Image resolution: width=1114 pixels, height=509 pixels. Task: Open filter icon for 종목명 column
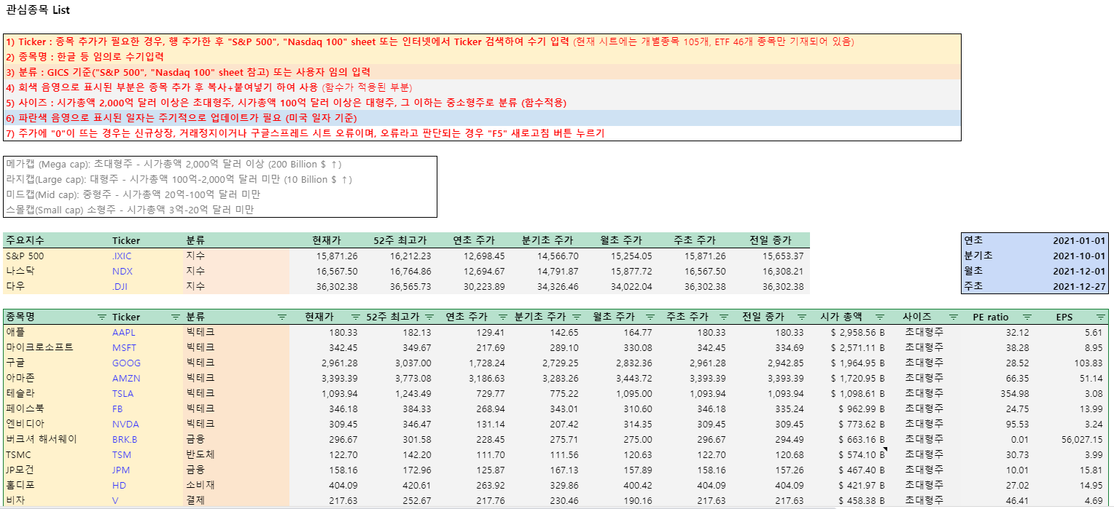[101, 317]
